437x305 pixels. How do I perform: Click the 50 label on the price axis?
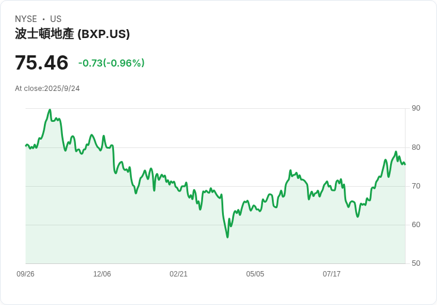(416, 263)
